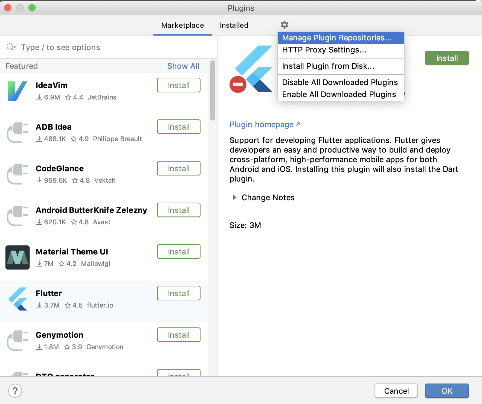Click the large Flutter logo in details pane

[254, 69]
